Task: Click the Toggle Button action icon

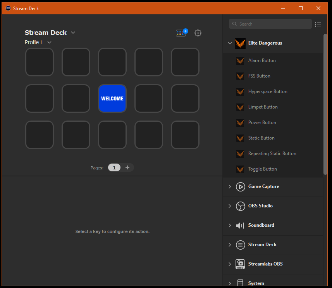Action: [240, 169]
